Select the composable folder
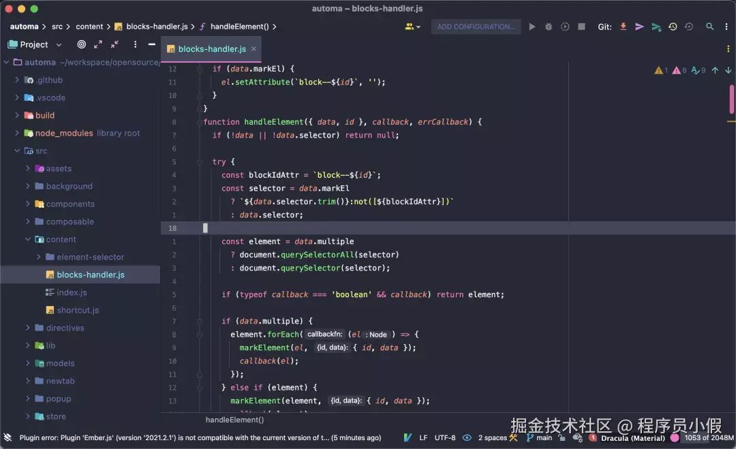 coord(70,221)
